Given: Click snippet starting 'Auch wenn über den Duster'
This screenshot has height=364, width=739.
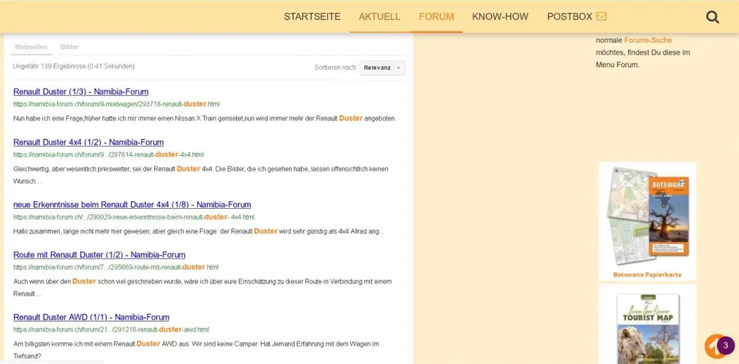Looking at the screenshot, I should [202, 287].
